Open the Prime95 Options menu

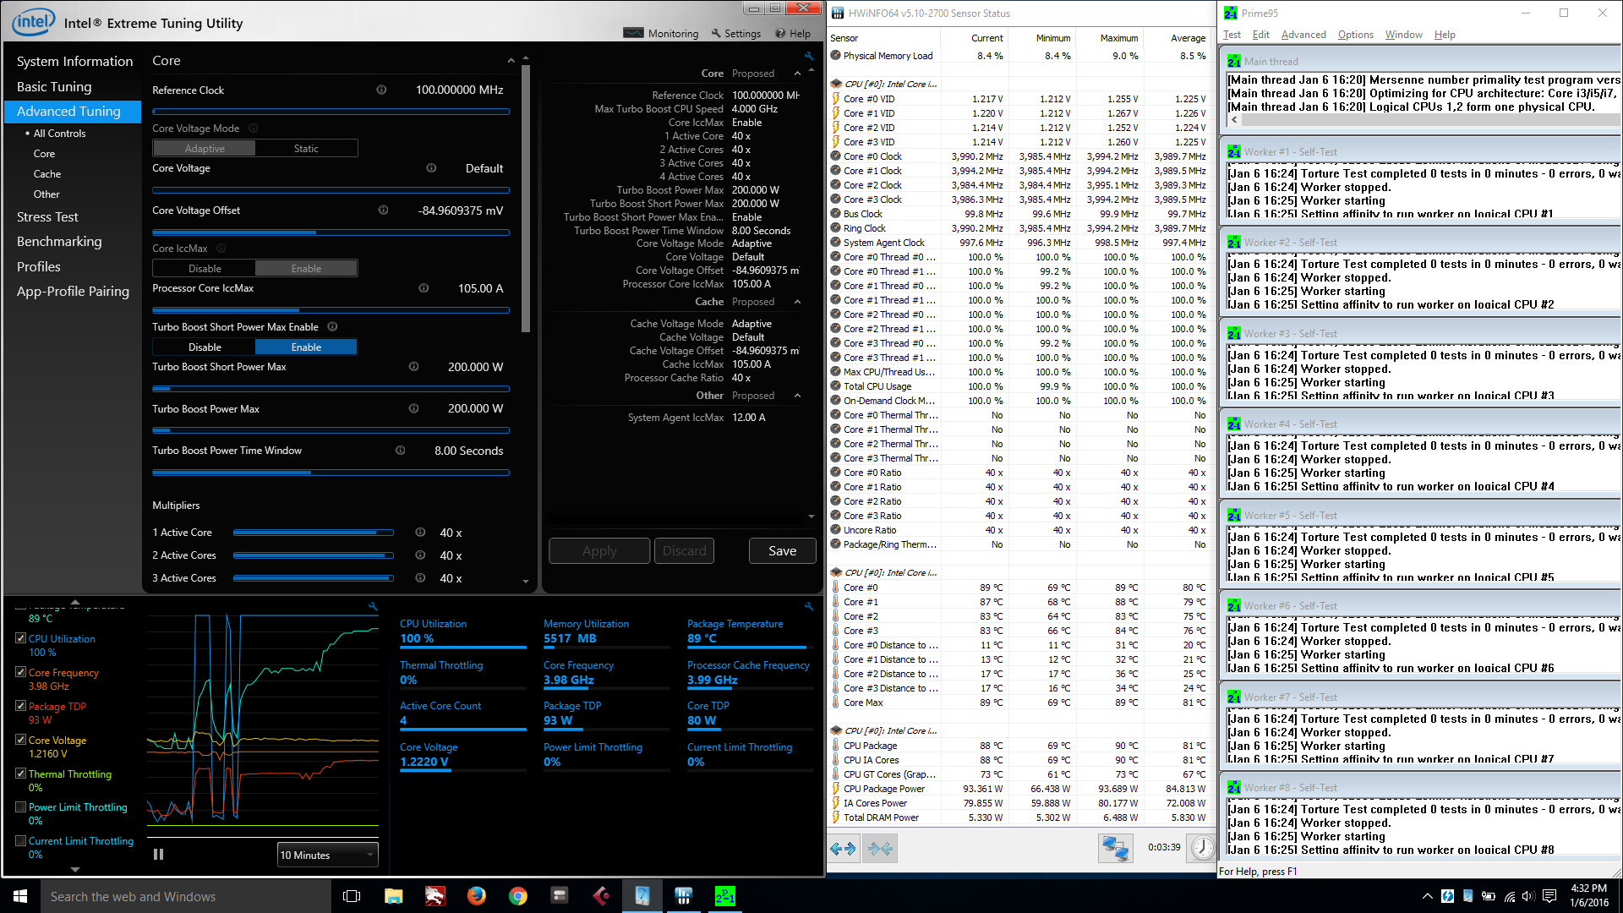pyautogui.click(x=1355, y=35)
